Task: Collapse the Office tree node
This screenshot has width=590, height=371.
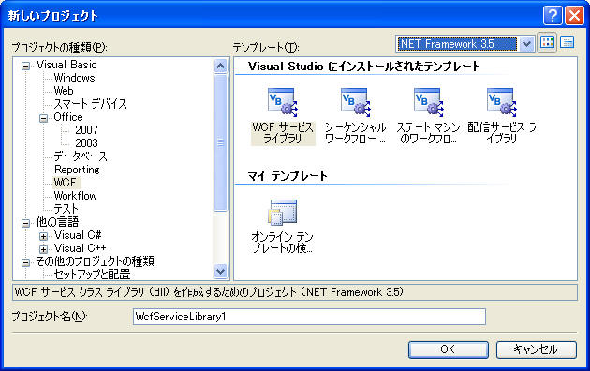Action: point(44,118)
